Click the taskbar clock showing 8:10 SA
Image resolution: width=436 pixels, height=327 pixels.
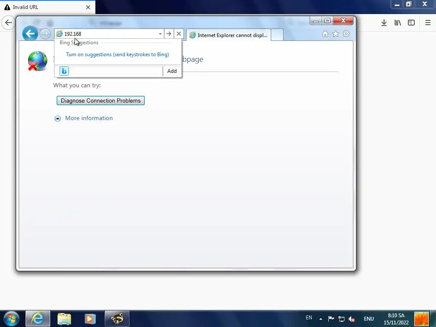click(x=396, y=319)
